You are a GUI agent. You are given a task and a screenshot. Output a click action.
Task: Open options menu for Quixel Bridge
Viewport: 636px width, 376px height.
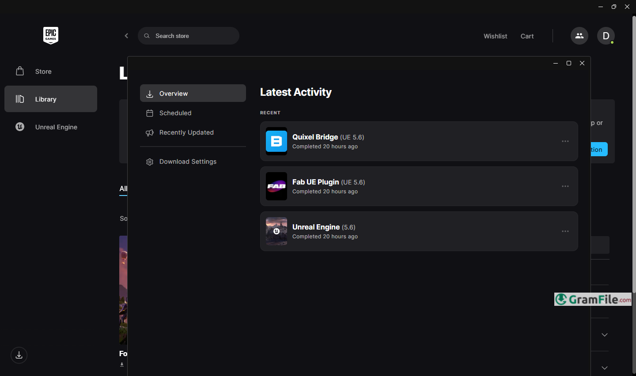[565, 141]
